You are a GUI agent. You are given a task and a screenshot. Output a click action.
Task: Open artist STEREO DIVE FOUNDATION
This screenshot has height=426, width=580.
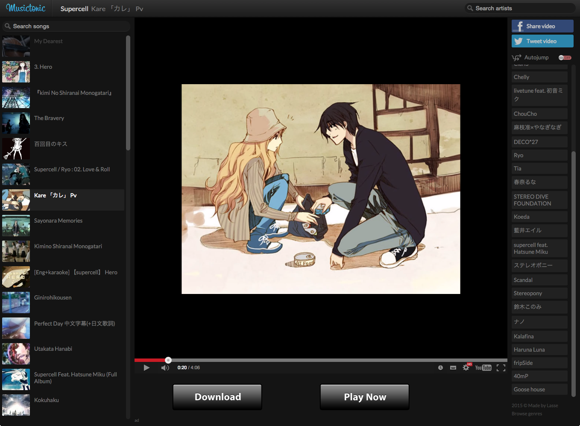pos(539,200)
